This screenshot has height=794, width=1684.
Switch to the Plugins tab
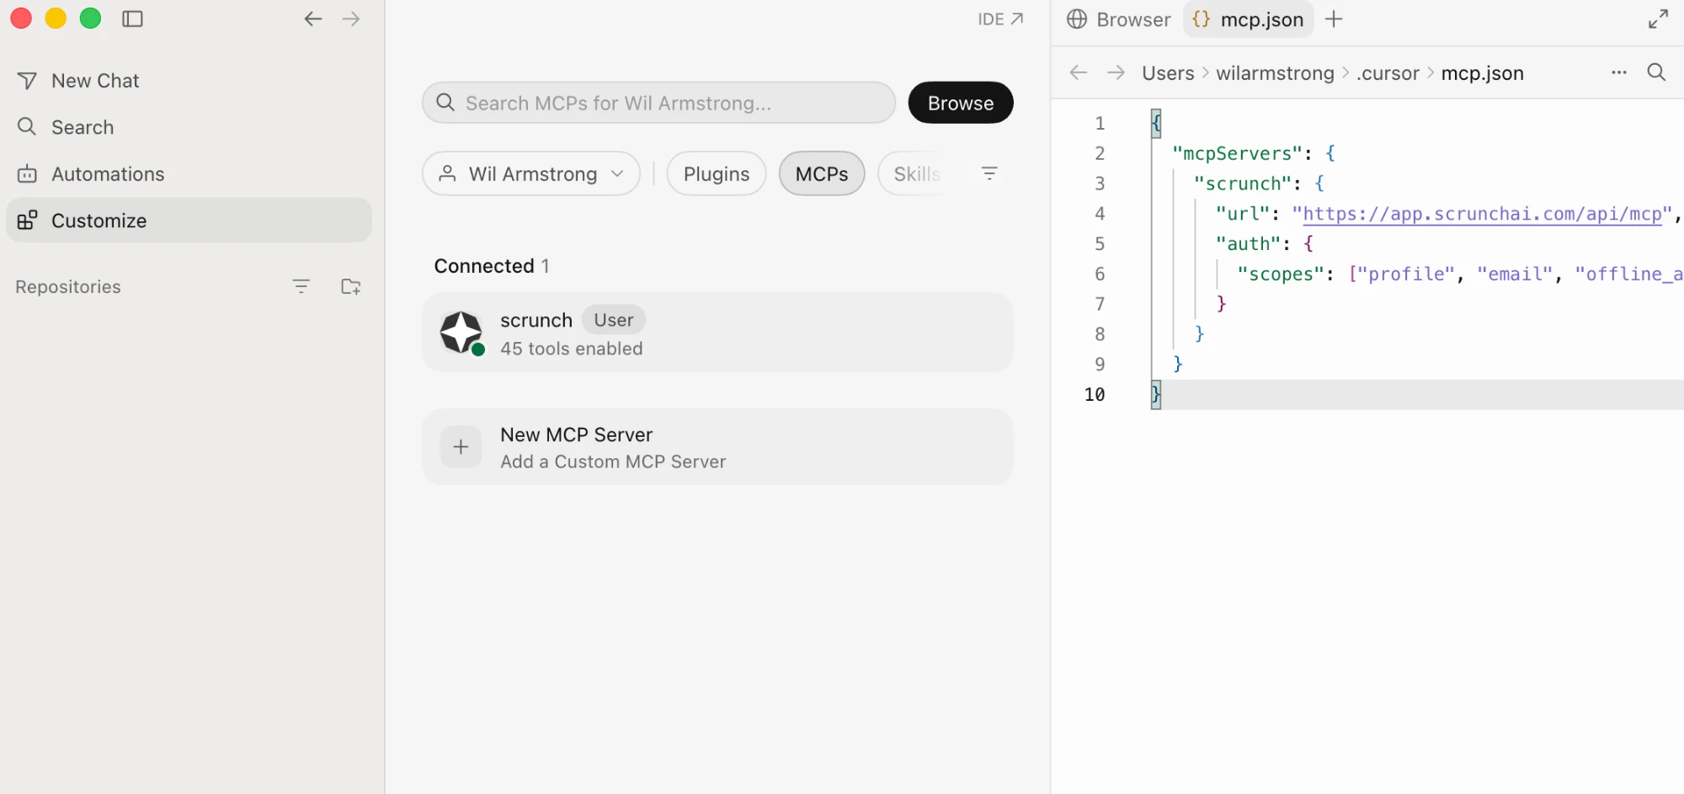click(717, 173)
